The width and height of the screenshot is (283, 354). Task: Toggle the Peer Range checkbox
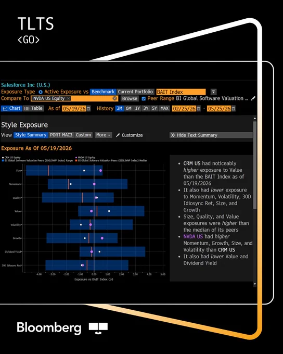point(144,98)
